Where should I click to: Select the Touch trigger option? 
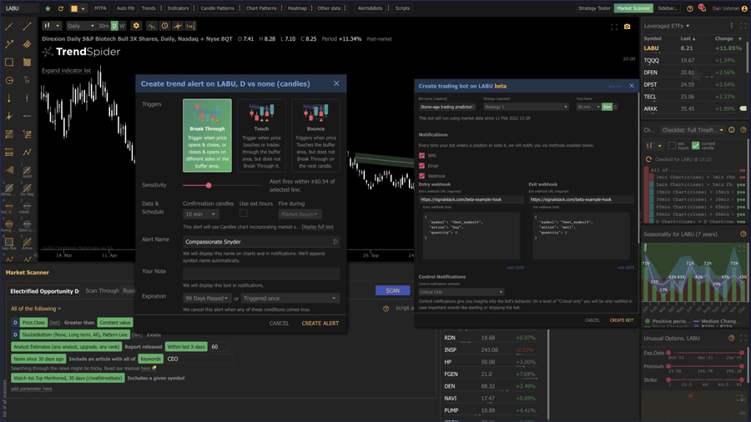coord(261,135)
